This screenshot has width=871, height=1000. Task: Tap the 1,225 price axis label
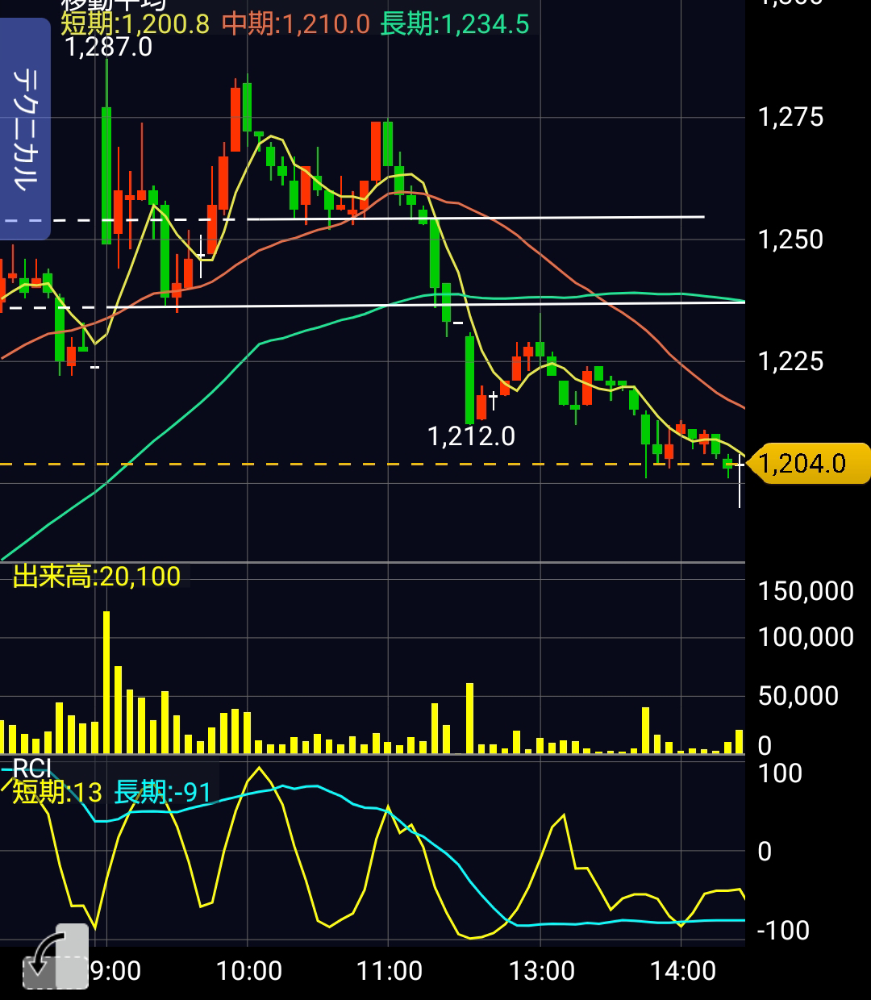[x=790, y=361]
